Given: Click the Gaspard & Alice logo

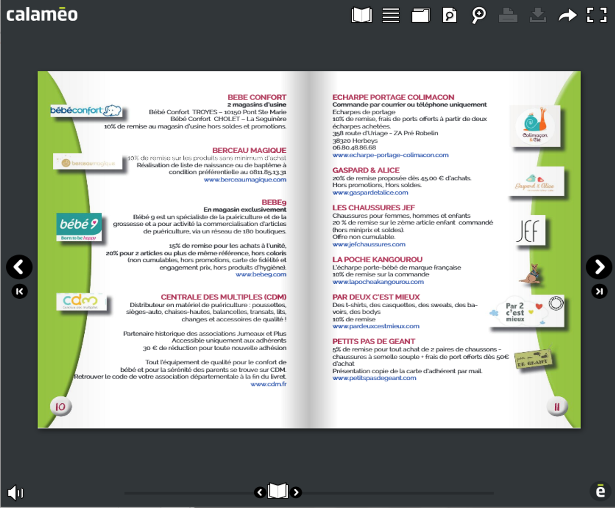Looking at the screenshot, I should tap(536, 181).
